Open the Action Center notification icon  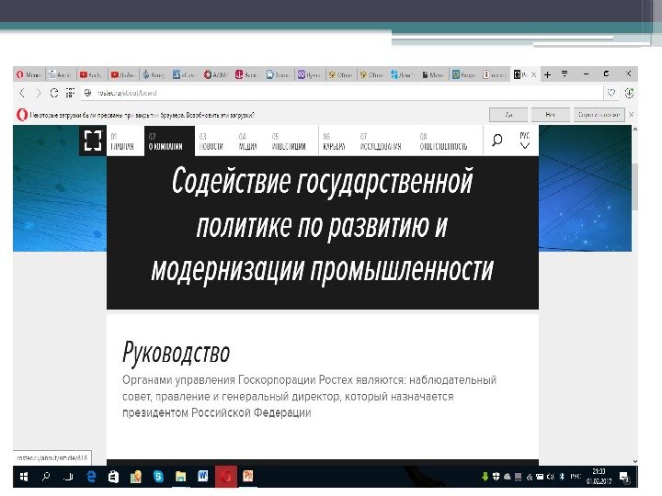pos(624,477)
